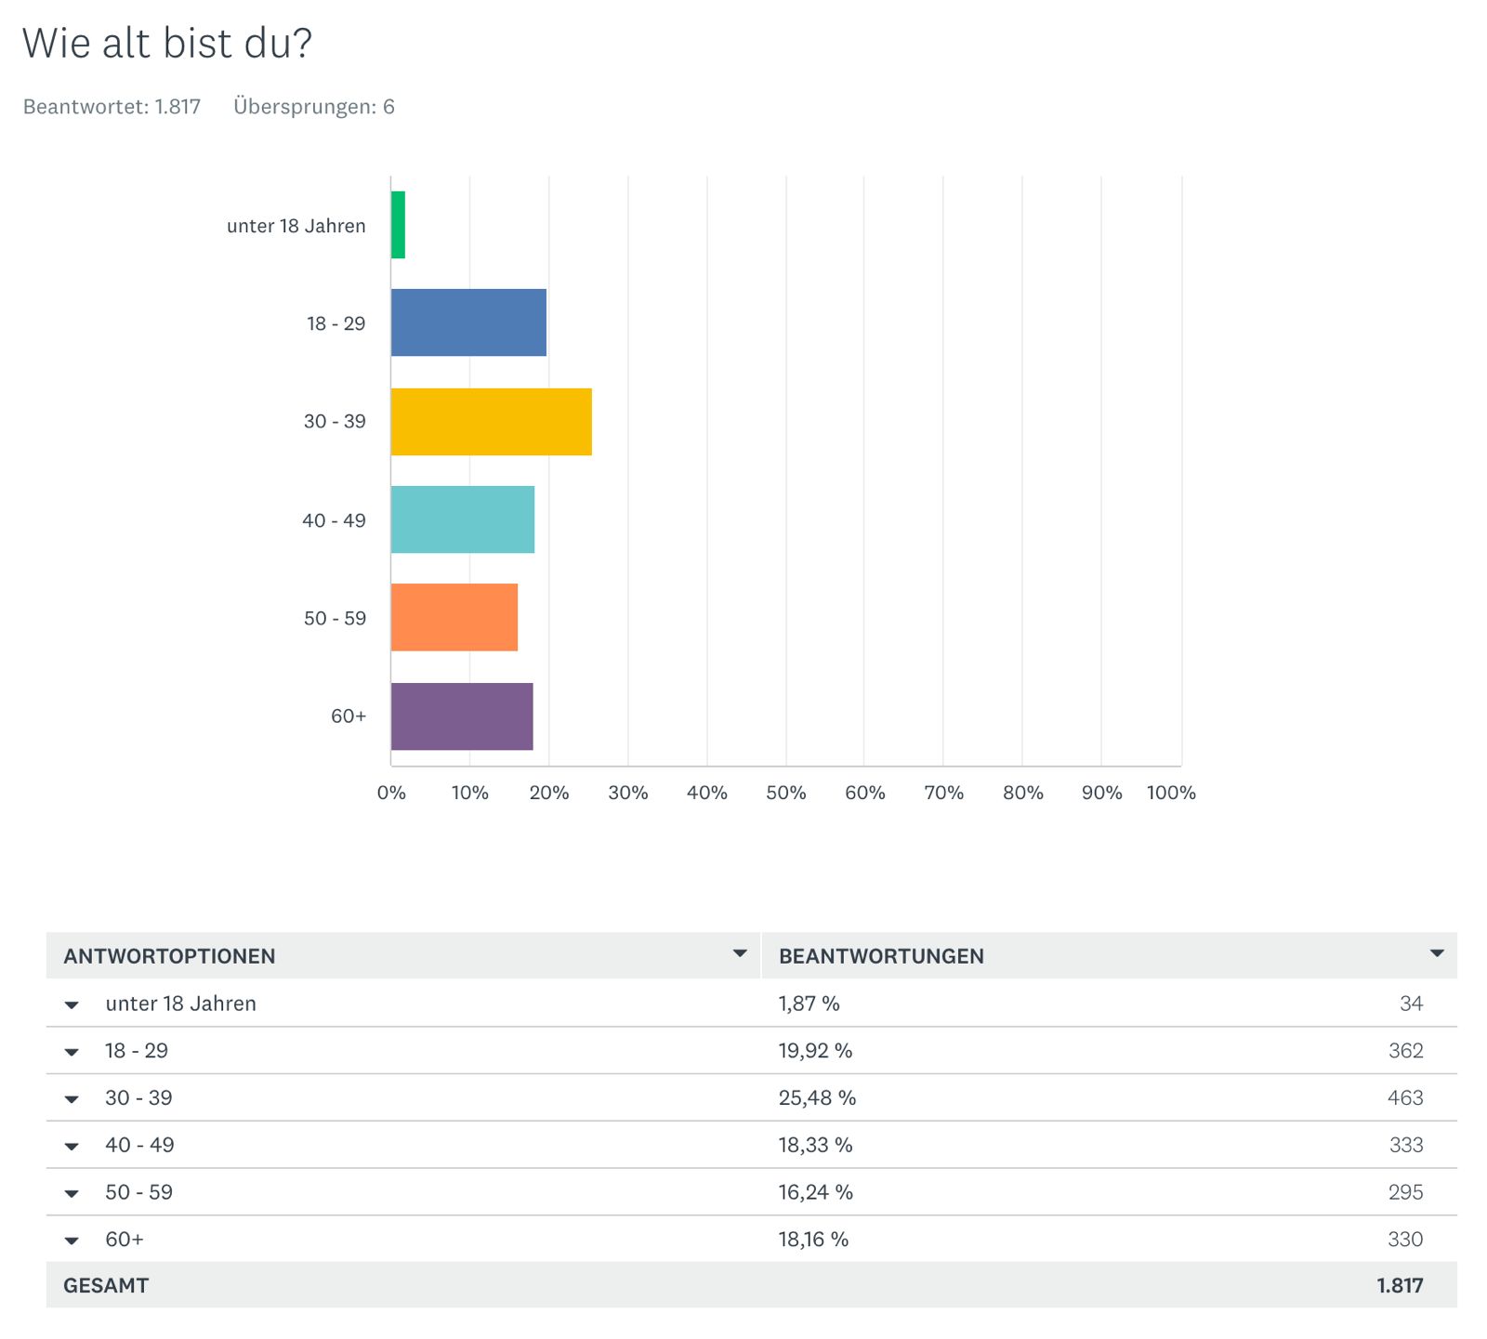Expand the '18 - 29' row arrow
This screenshot has height=1339, width=1487.
(x=72, y=1053)
